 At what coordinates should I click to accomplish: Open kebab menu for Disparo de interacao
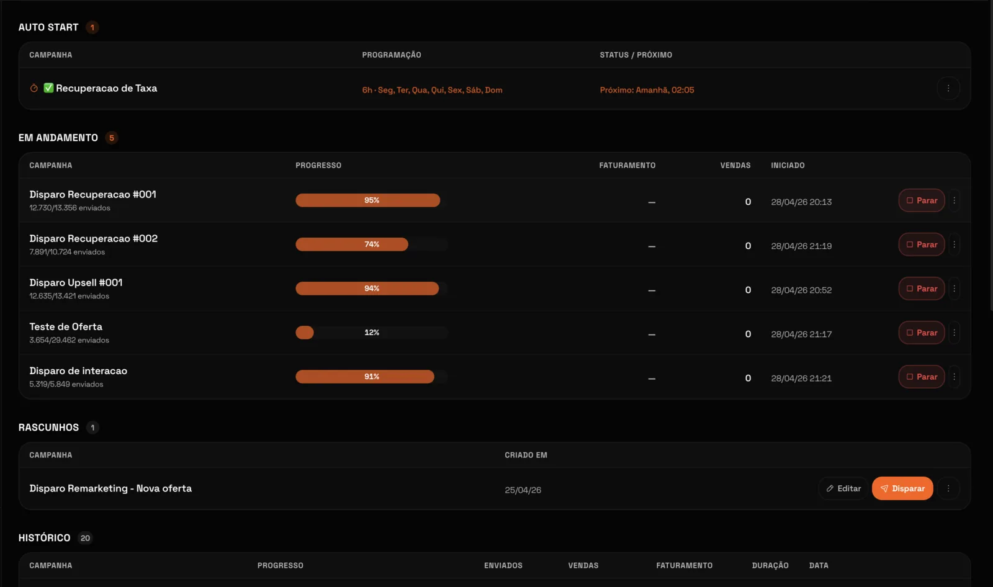point(954,377)
